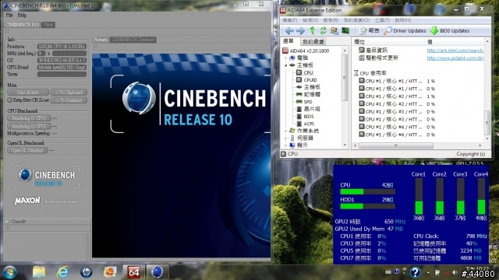499x280 pixels.
Task: Click the AIDA64 forward arrow icon
Action: click(x=300, y=31)
